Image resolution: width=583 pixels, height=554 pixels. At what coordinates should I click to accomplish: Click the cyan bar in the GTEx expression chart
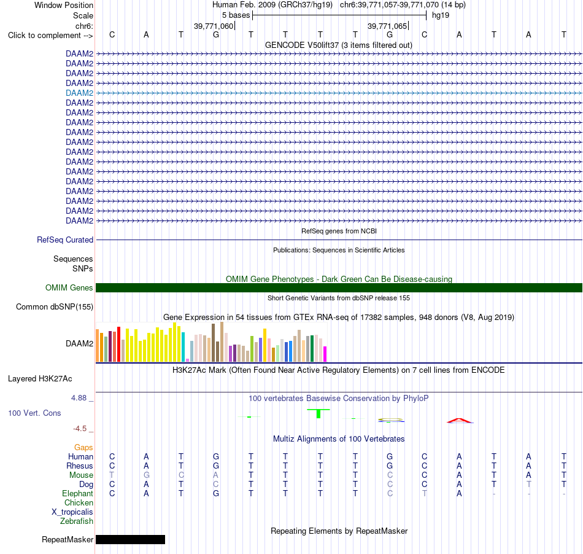(183, 347)
